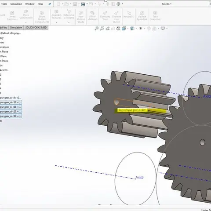This screenshot has height=211, width=211.
Task: Choose a Display Style
Action: pos(132,29)
